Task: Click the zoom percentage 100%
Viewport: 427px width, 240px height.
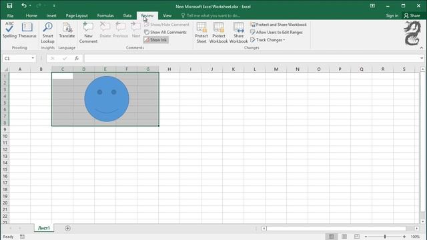Action: (415, 237)
